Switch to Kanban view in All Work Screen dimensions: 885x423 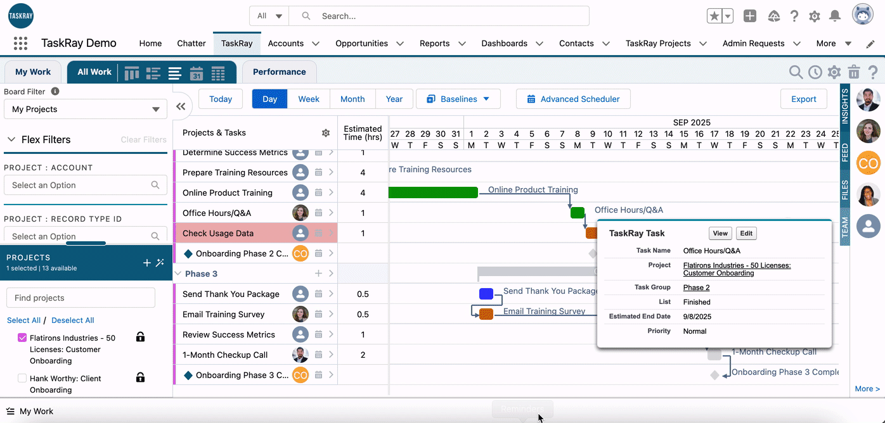132,73
